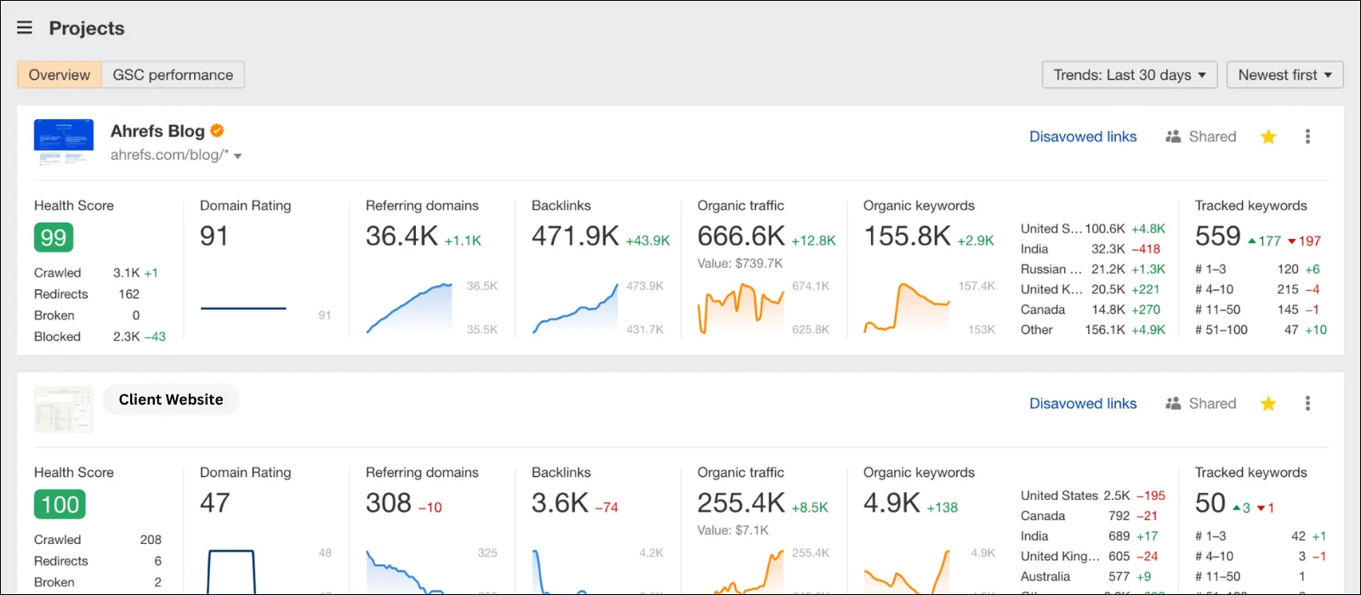Click the Ahrefs Blog verified badge icon

click(217, 130)
